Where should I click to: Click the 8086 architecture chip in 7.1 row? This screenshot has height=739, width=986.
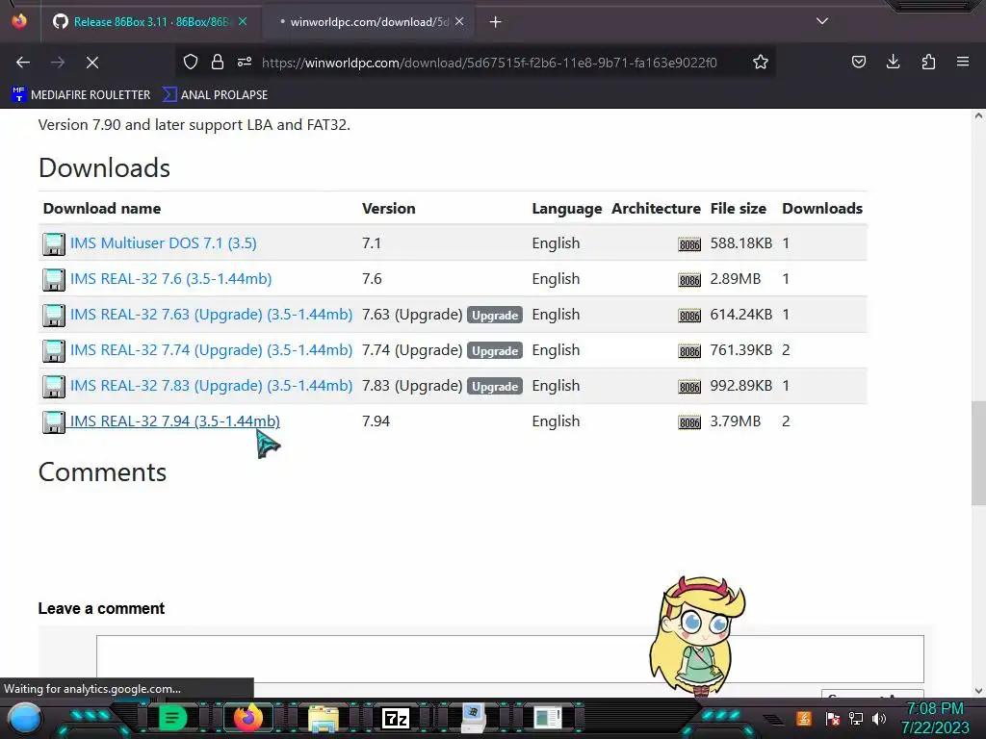689,244
